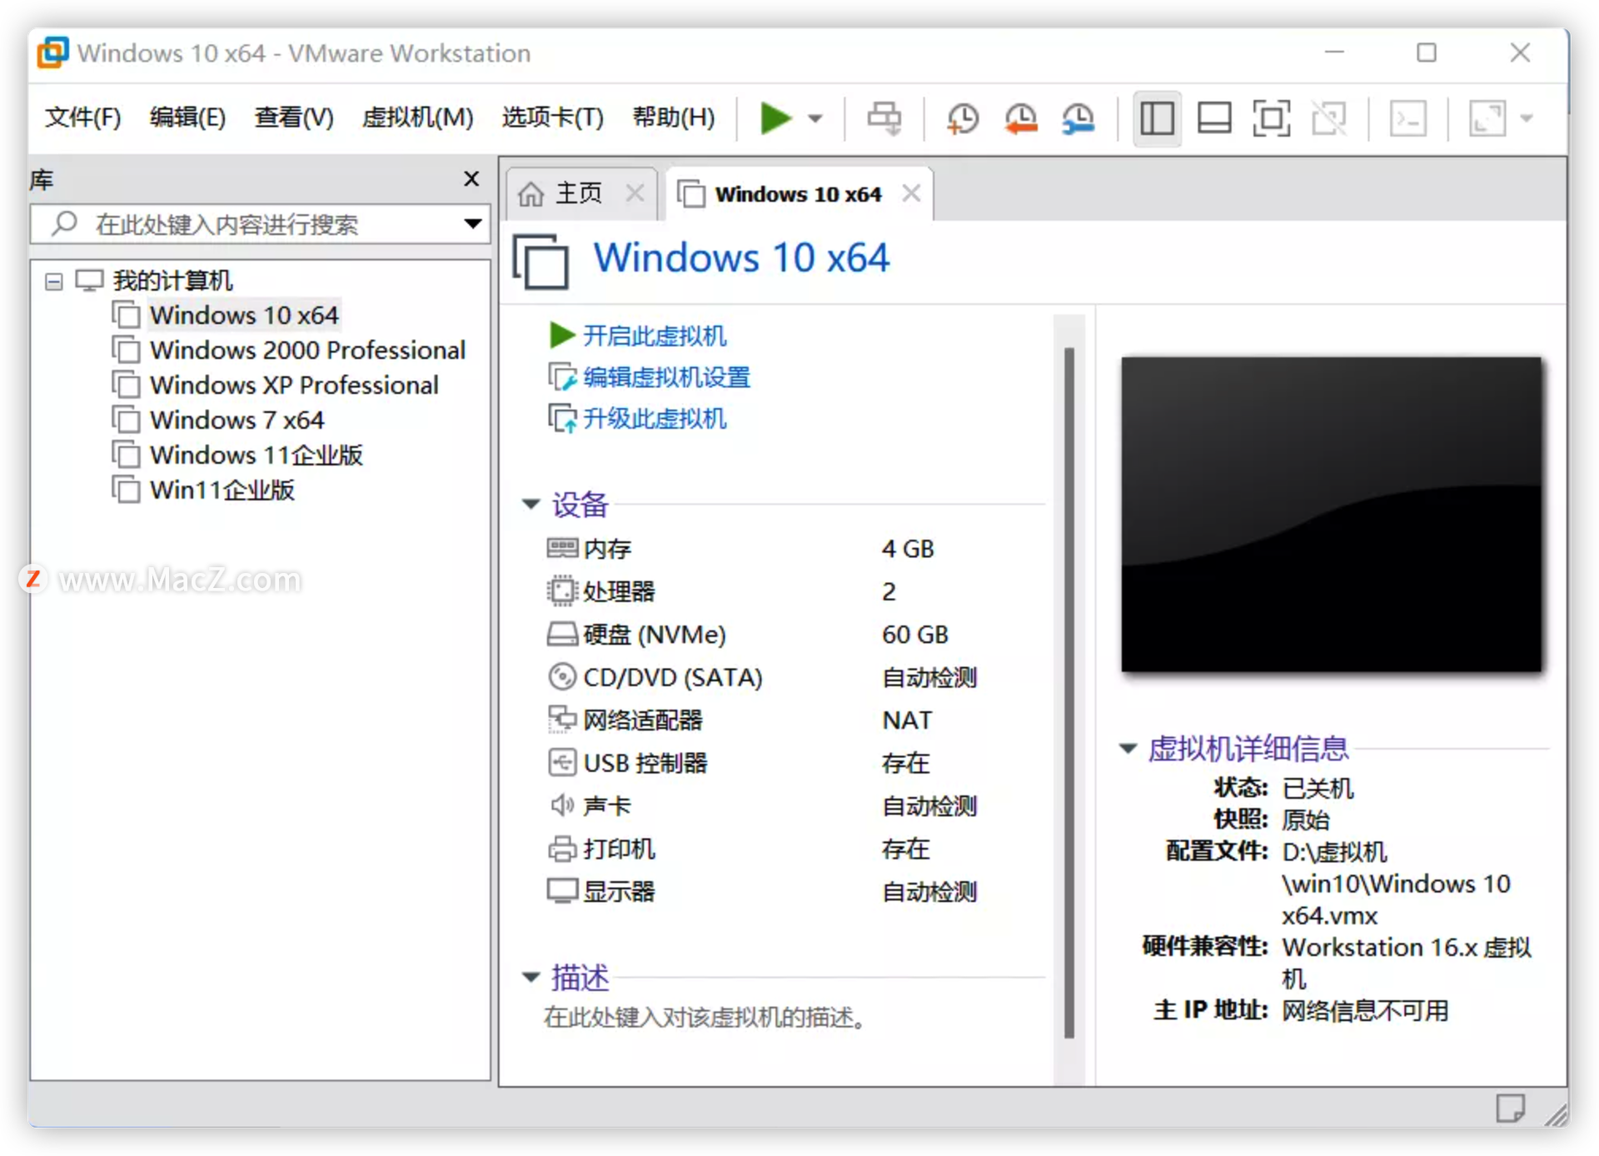Open the library search filter dropdown arrow
The width and height of the screenshot is (1599, 1156).
click(x=473, y=224)
